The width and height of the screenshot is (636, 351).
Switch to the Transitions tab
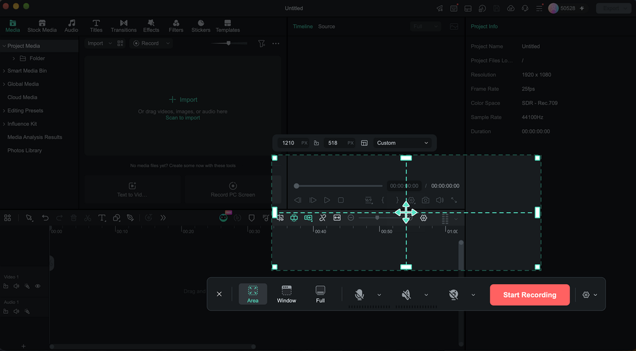point(124,26)
